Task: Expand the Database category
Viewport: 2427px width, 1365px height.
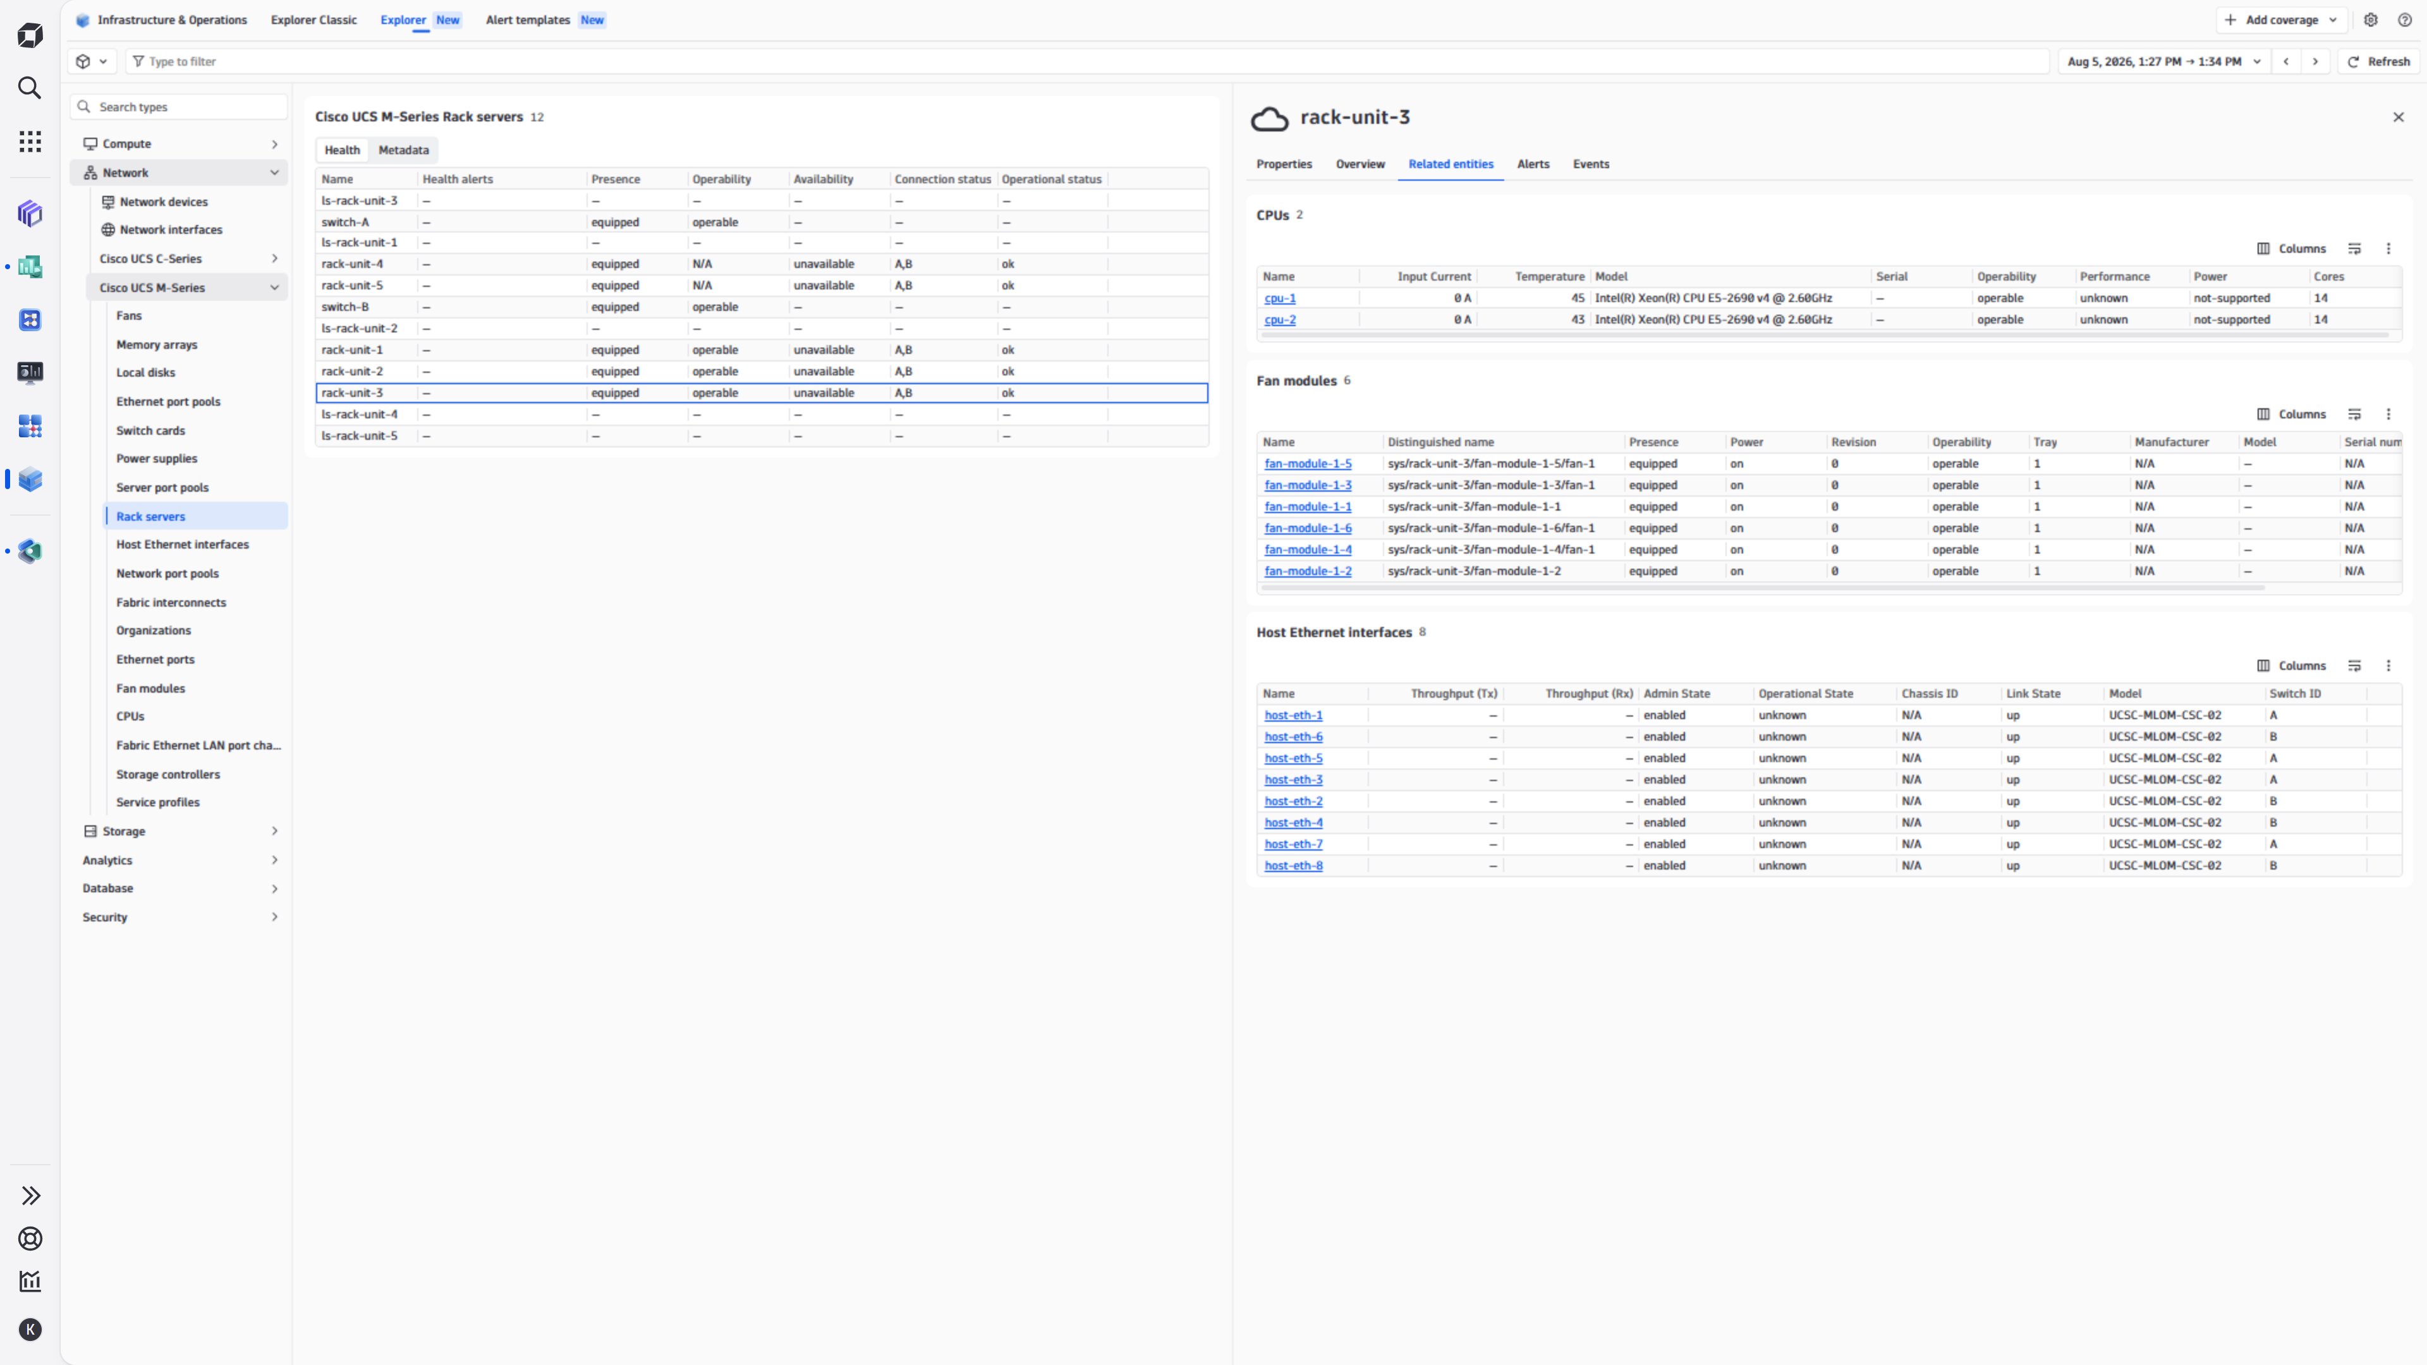Action: pyautogui.click(x=274, y=889)
